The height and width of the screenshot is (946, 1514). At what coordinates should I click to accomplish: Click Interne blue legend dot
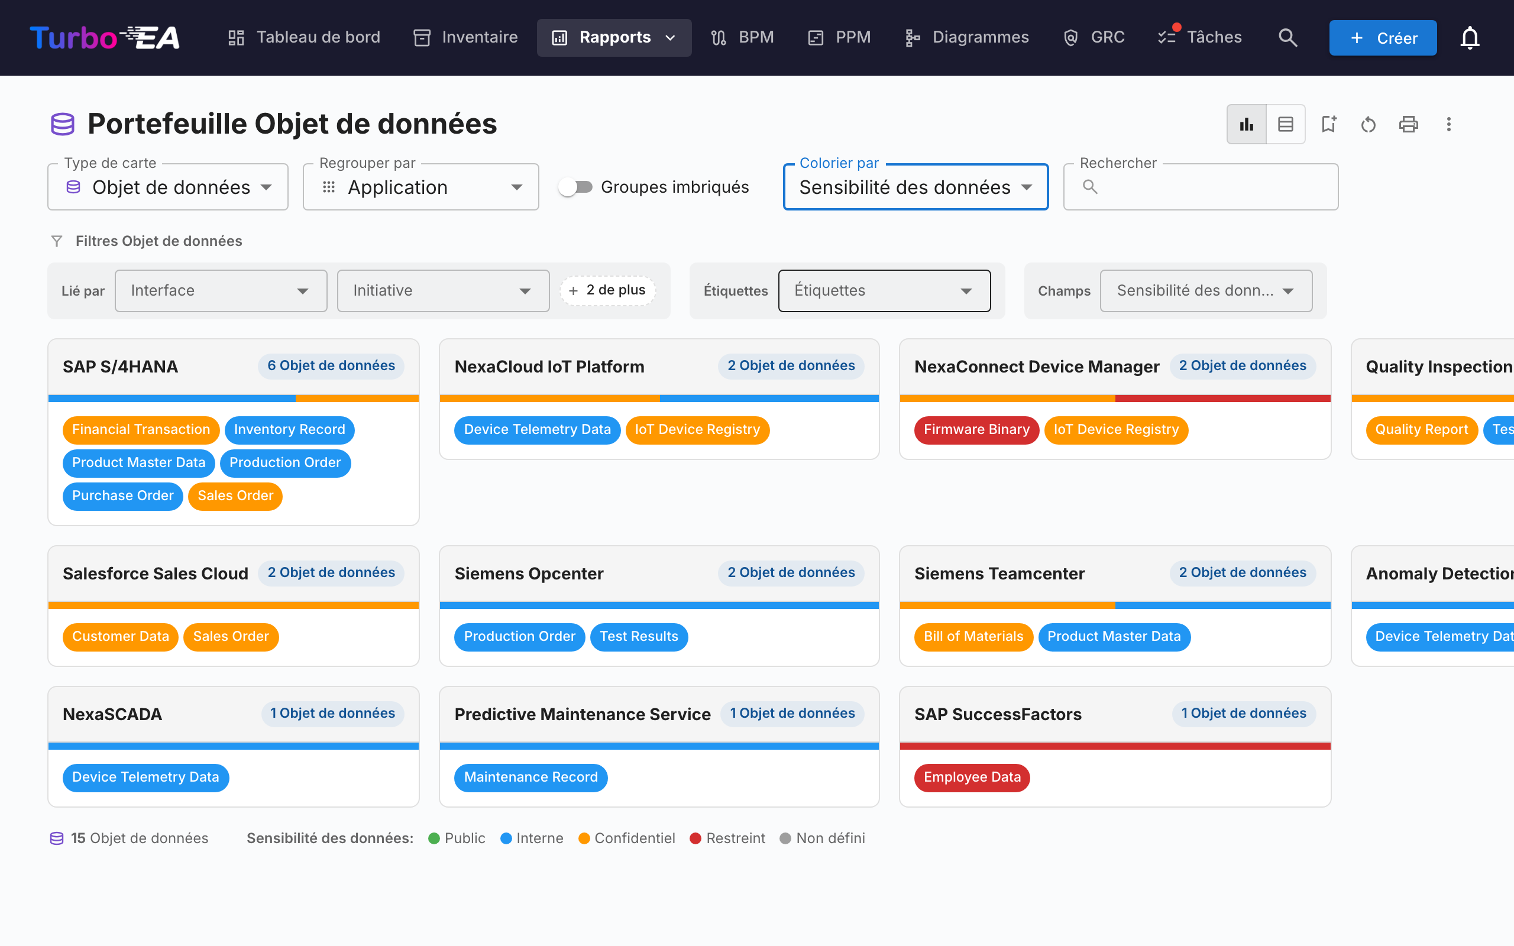point(506,838)
